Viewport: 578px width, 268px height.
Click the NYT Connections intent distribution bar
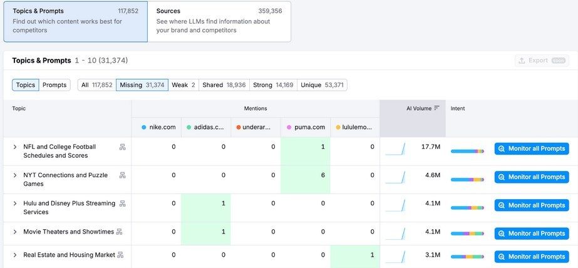pos(467,180)
